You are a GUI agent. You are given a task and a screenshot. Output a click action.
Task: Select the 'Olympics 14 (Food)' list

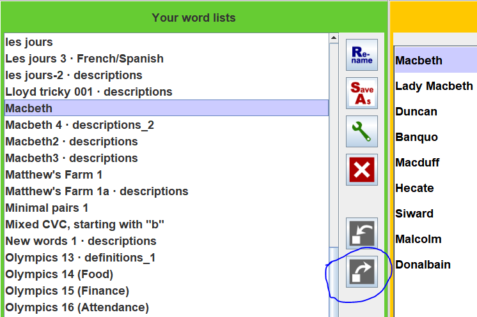(167, 274)
